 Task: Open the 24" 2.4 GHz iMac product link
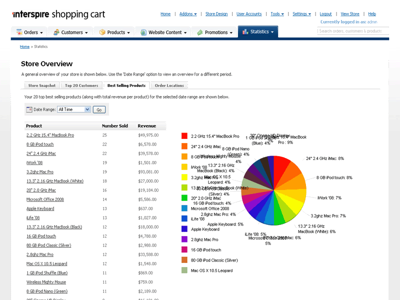[x=41, y=153]
